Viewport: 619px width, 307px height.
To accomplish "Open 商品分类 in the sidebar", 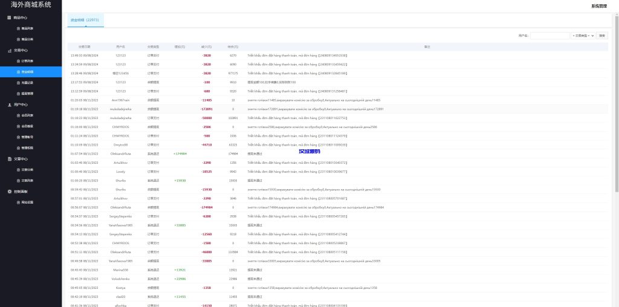I will click(28, 39).
